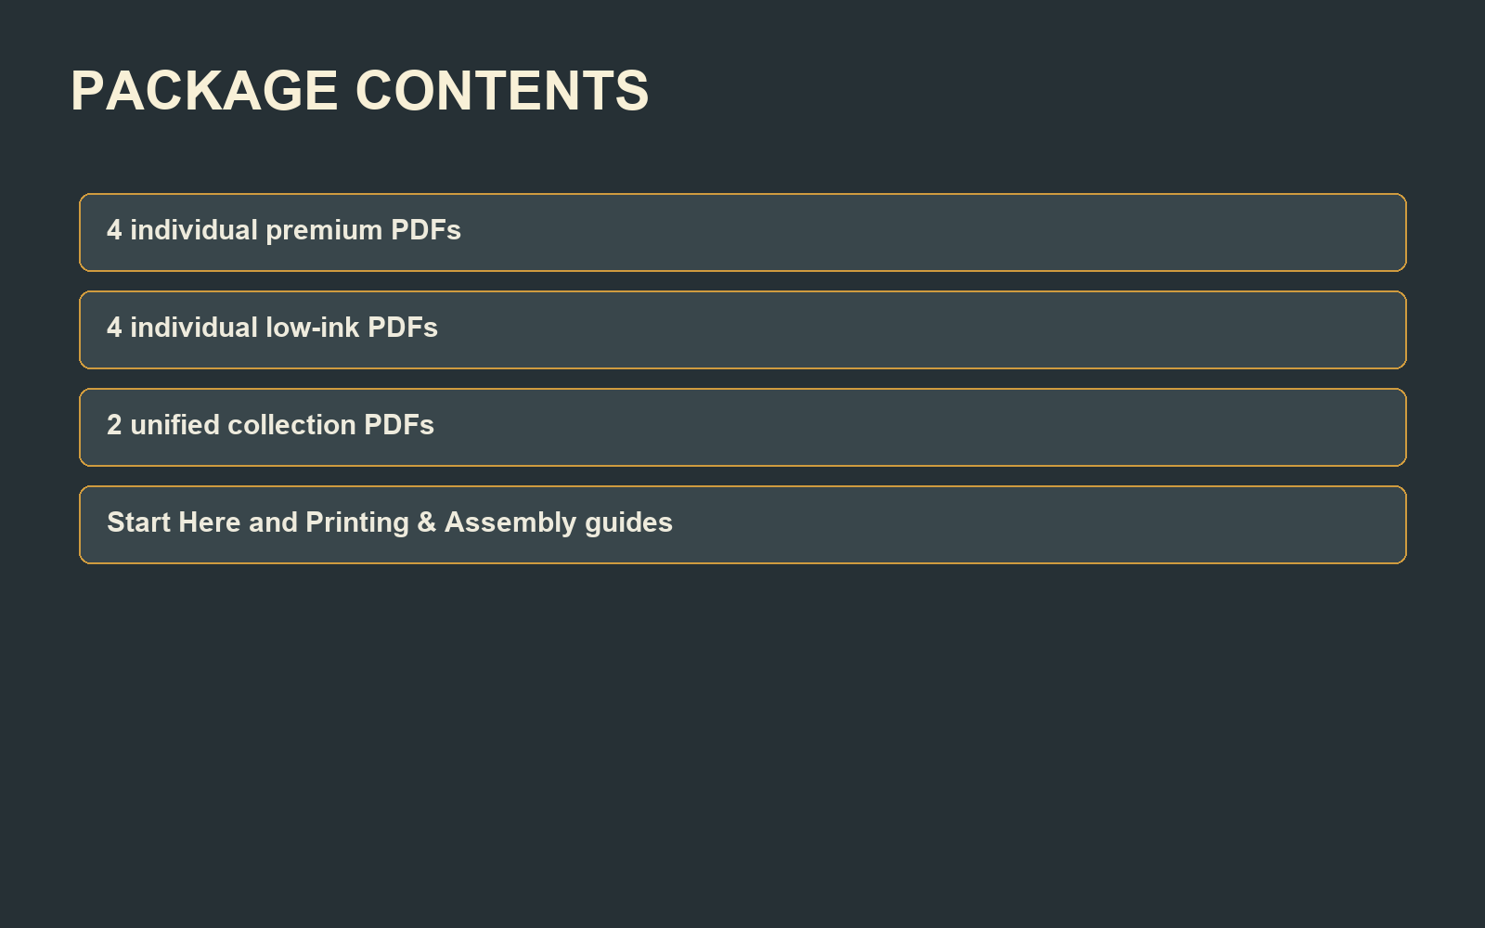Screen dimensions: 1485x928
Task: Click the word "premium" in first card
Action: (x=324, y=231)
